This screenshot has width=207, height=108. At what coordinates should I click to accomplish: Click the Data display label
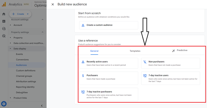pyautogui.click(x=20, y=49)
